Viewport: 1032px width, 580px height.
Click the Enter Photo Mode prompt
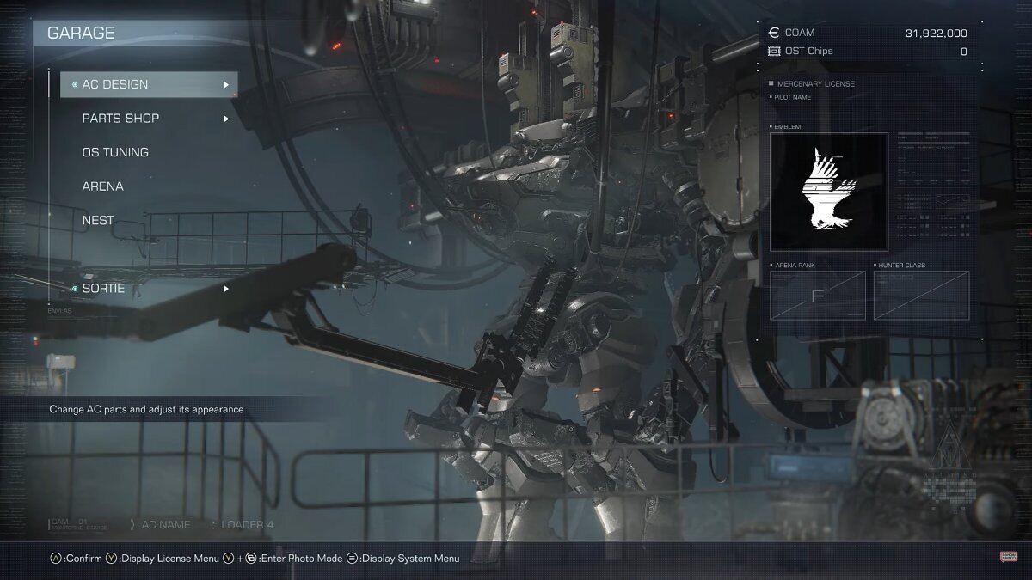coord(283,559)
